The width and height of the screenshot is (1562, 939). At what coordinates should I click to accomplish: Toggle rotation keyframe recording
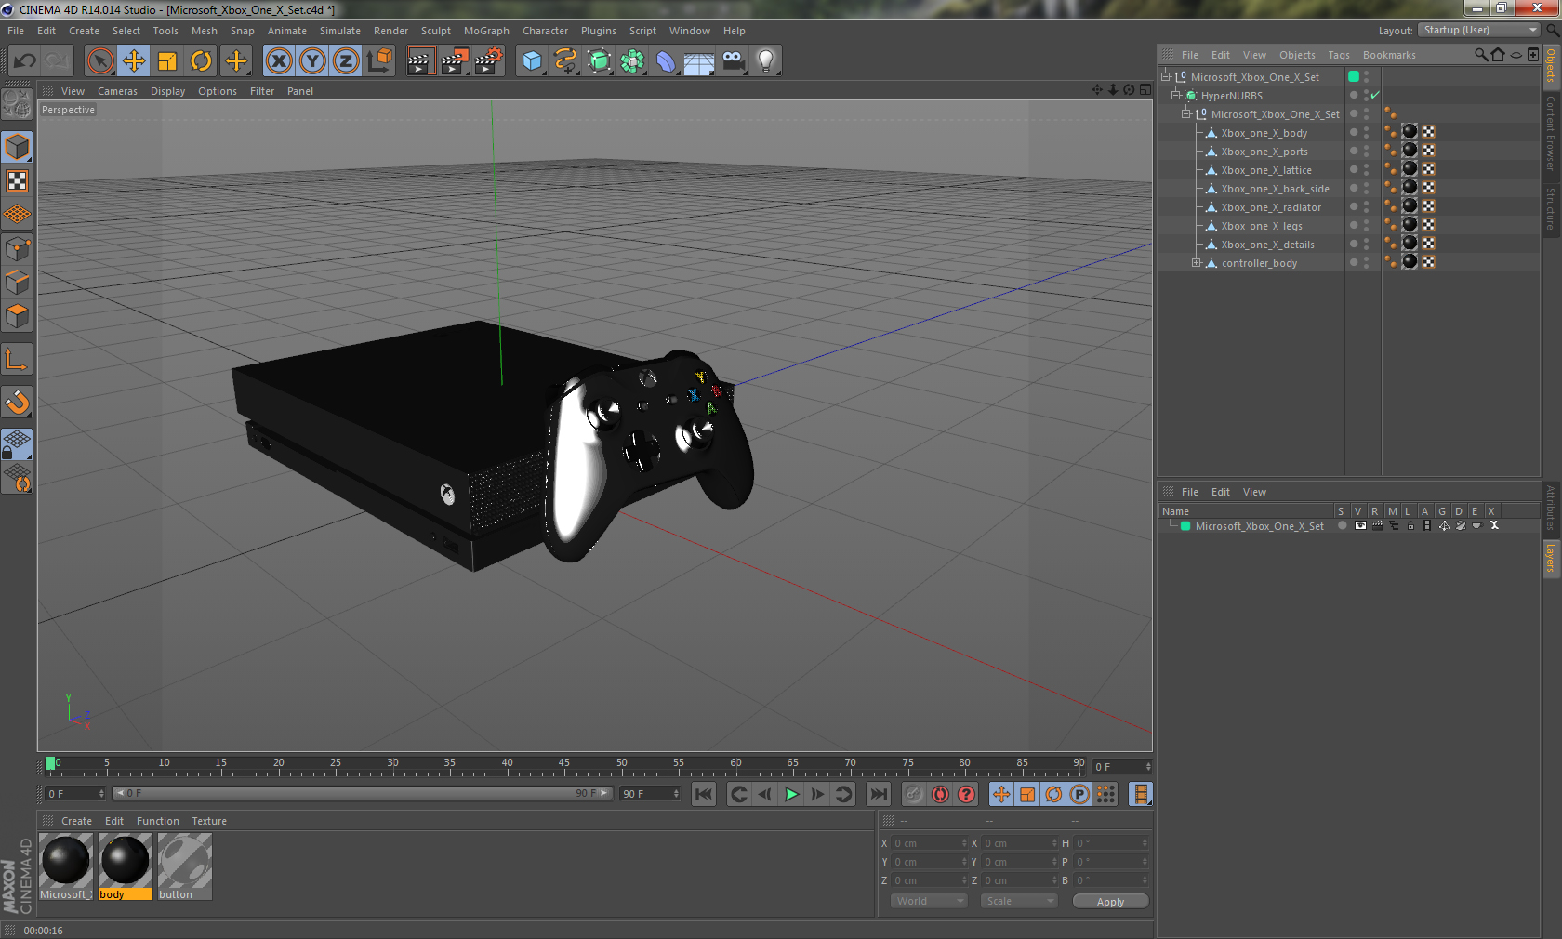point(1053,794)
